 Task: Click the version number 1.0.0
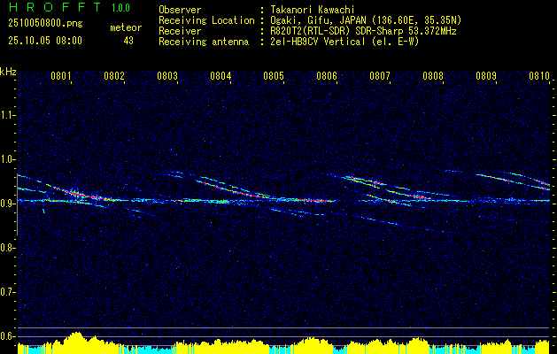click(x=120, y=8)
